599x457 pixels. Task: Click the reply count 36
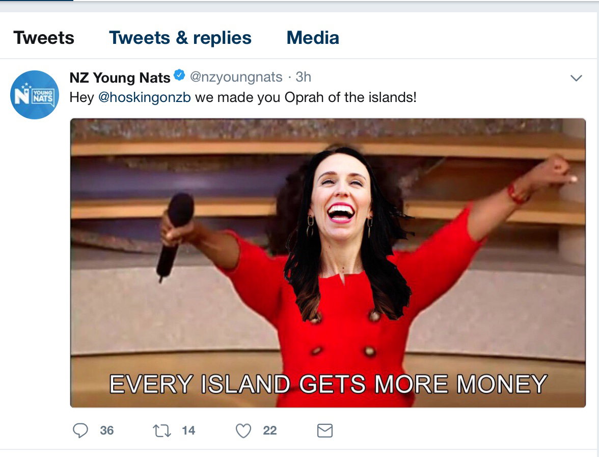pos(107,430)
